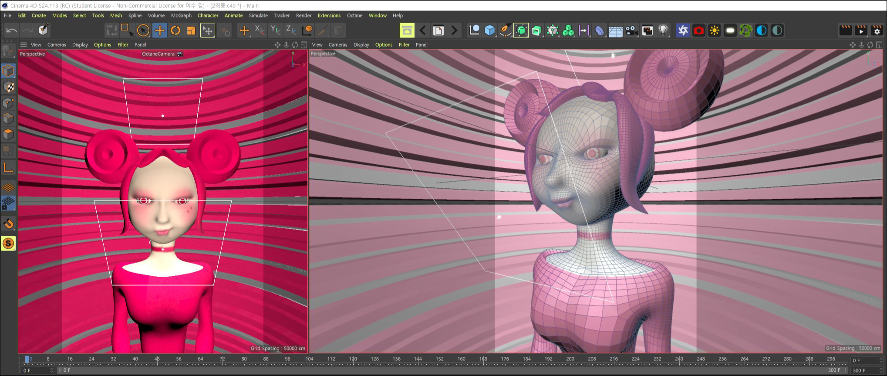The image size is (887, 376).
Task: Open left viewport Cameras menu
Action: tap(57, 44)
